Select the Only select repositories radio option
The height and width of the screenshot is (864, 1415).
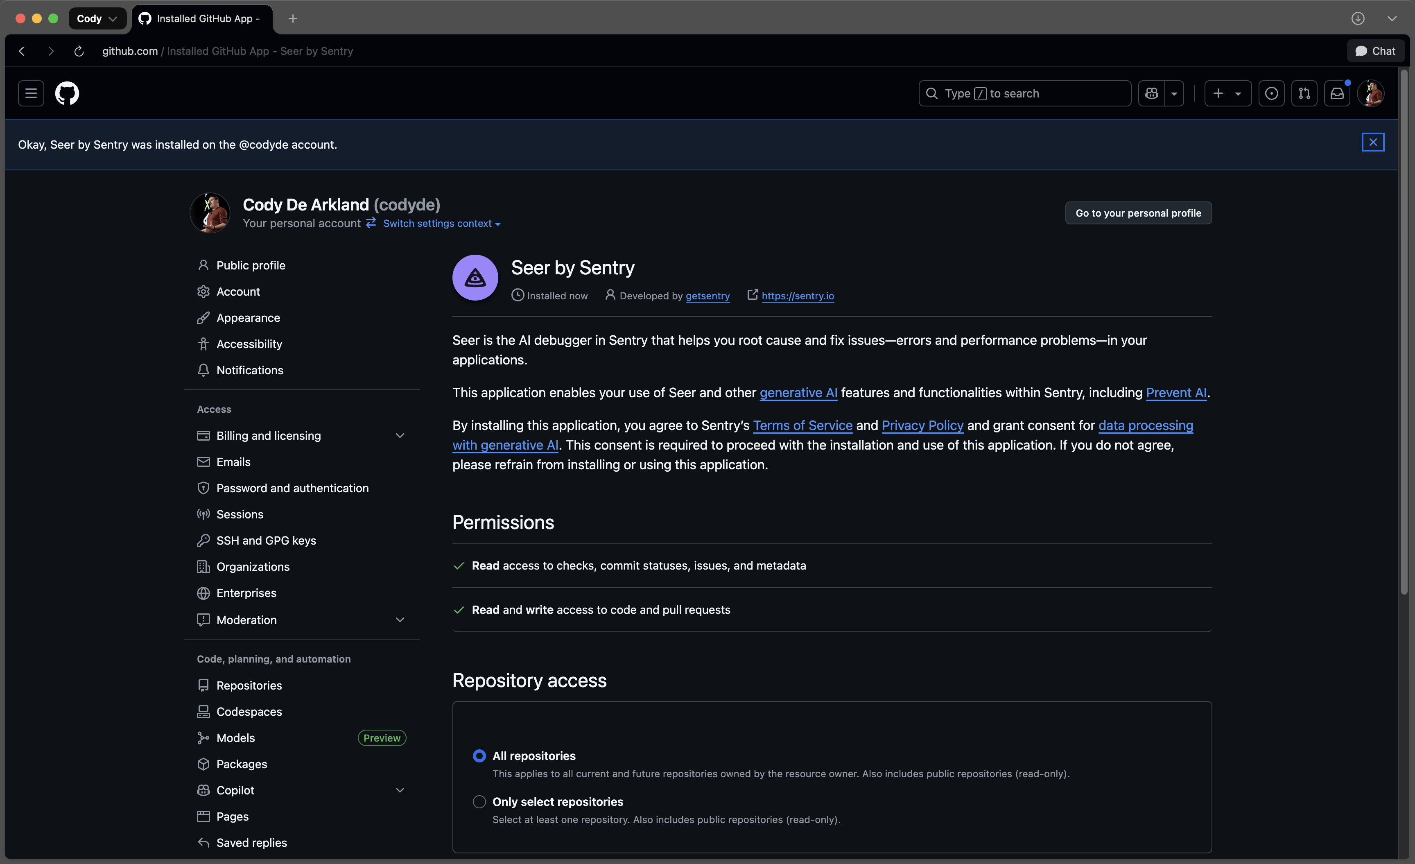pyautogui.click(x=479, y=802)
